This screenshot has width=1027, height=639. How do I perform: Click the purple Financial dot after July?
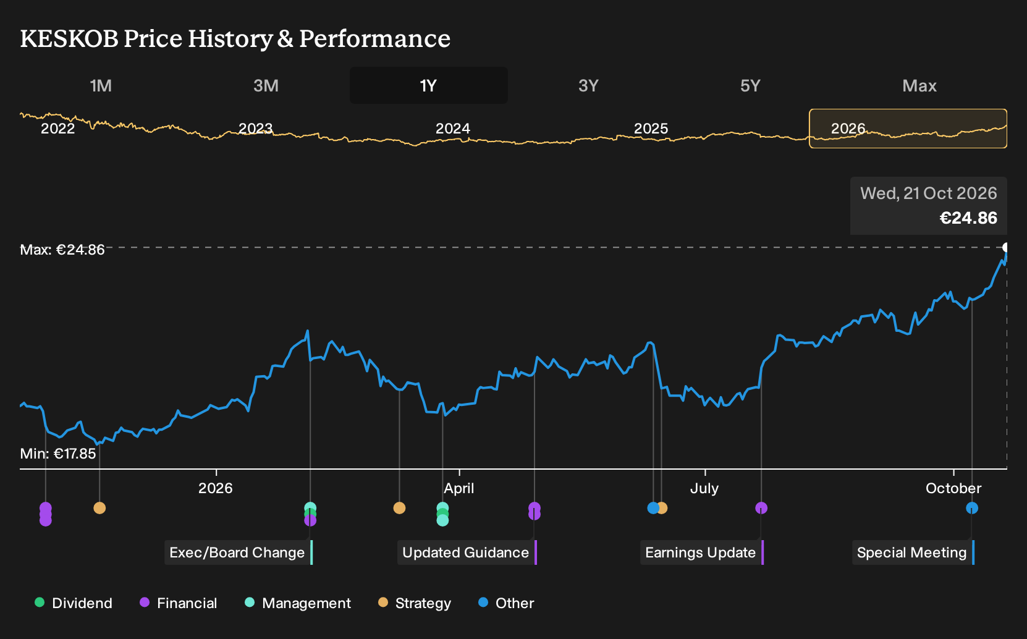coord(761,508)
